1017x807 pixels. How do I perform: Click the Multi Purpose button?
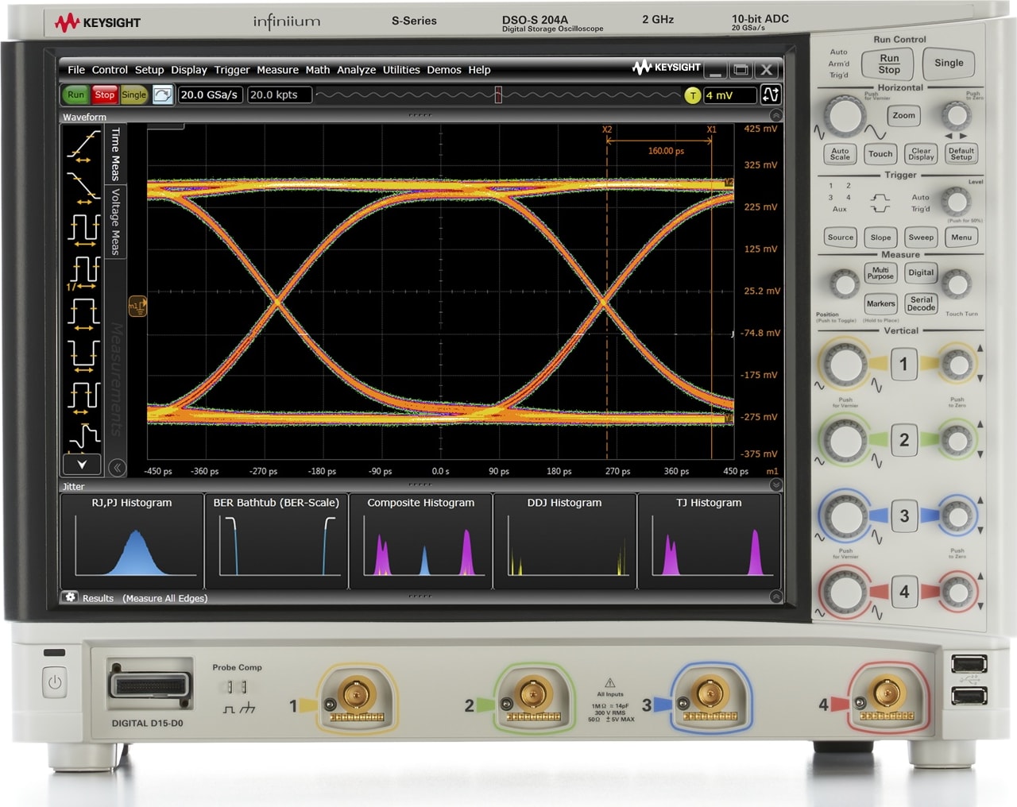(x=880, y=273)
